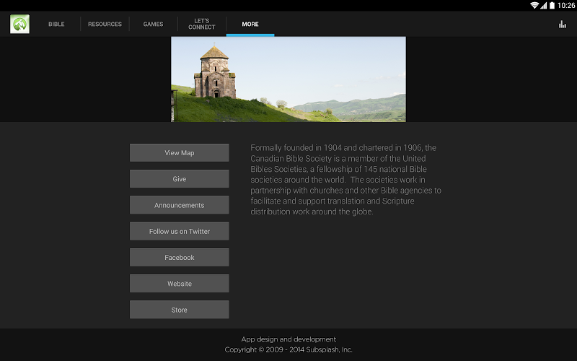Tap the 10:26 clock

[566, 5]
